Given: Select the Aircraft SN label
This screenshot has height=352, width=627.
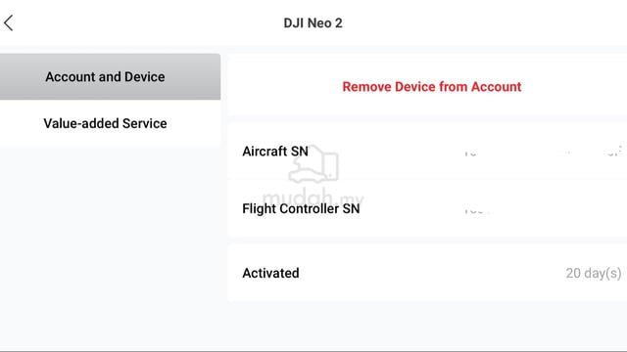Looking at the screenshot, I should (275, 152).
